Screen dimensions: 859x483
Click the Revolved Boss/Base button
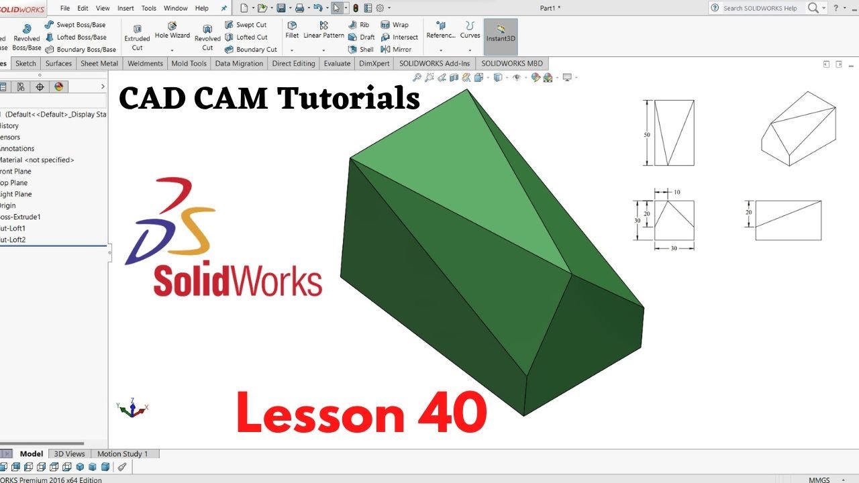[27, 38]
